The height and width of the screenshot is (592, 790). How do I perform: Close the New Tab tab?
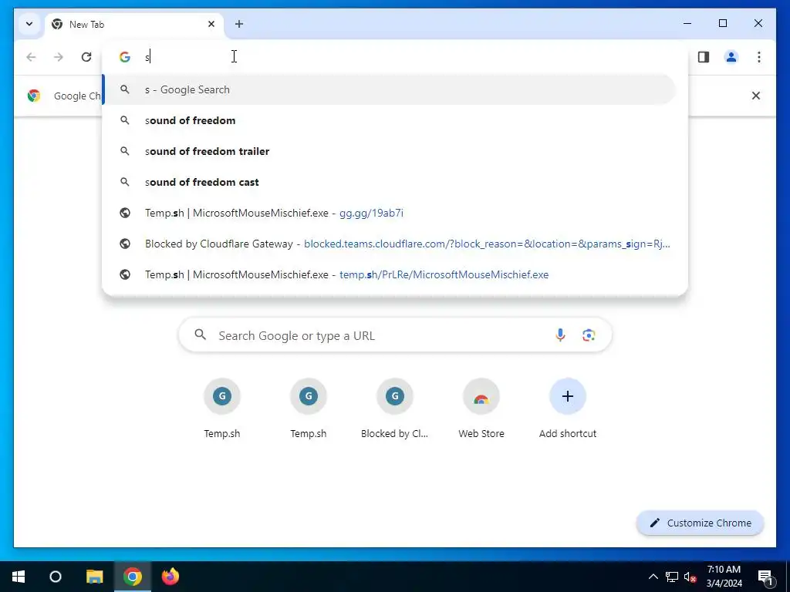pos(211,24)
